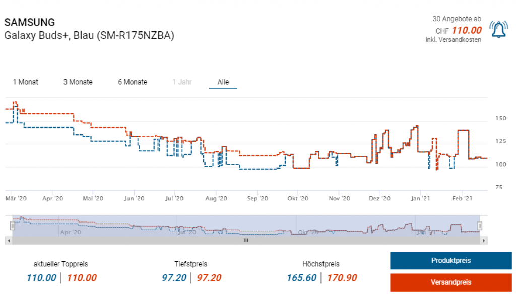This screenshot has height=296, width=516.
Task: Click the navigator scrollbar left arrow
Action: (x=8, y=241)
